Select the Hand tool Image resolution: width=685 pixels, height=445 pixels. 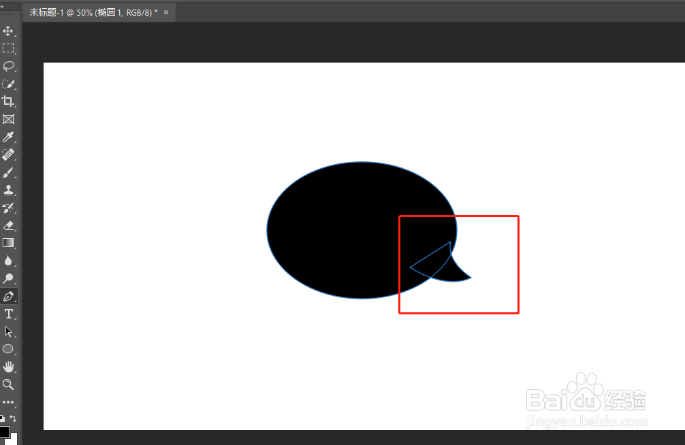pyautogui.click(x=8, y=367)
